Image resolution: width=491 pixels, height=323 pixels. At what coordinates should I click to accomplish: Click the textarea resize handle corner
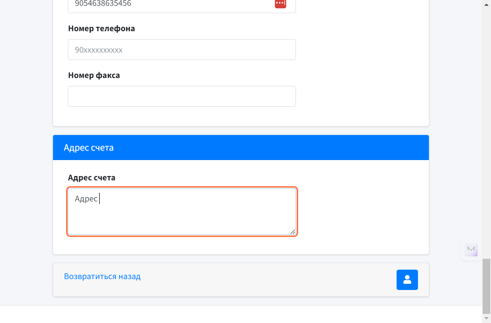click(293, 232)
